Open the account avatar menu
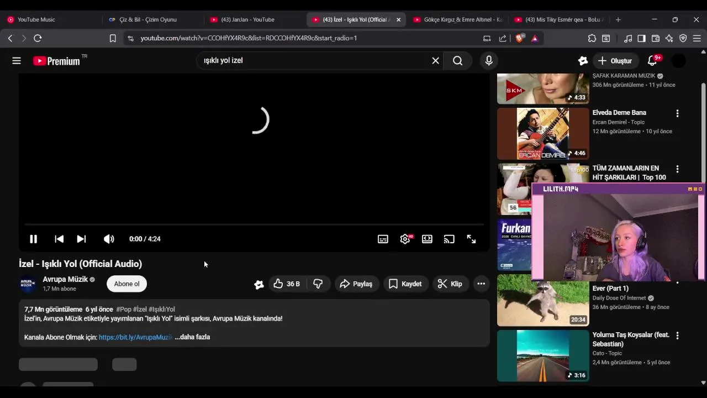 [678, 61]
